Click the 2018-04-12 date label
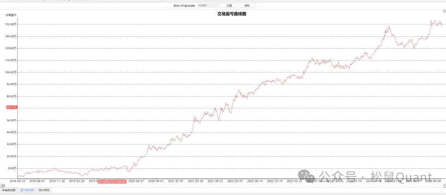The image size is (446, 195). pyautogui.click(x=17, y=181)
